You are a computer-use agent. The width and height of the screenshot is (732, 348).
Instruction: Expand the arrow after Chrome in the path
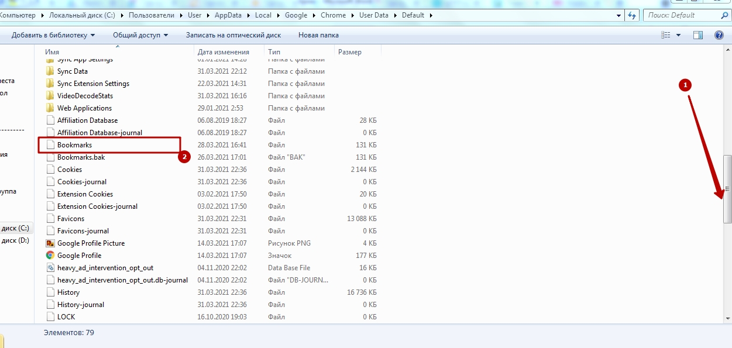353,15
